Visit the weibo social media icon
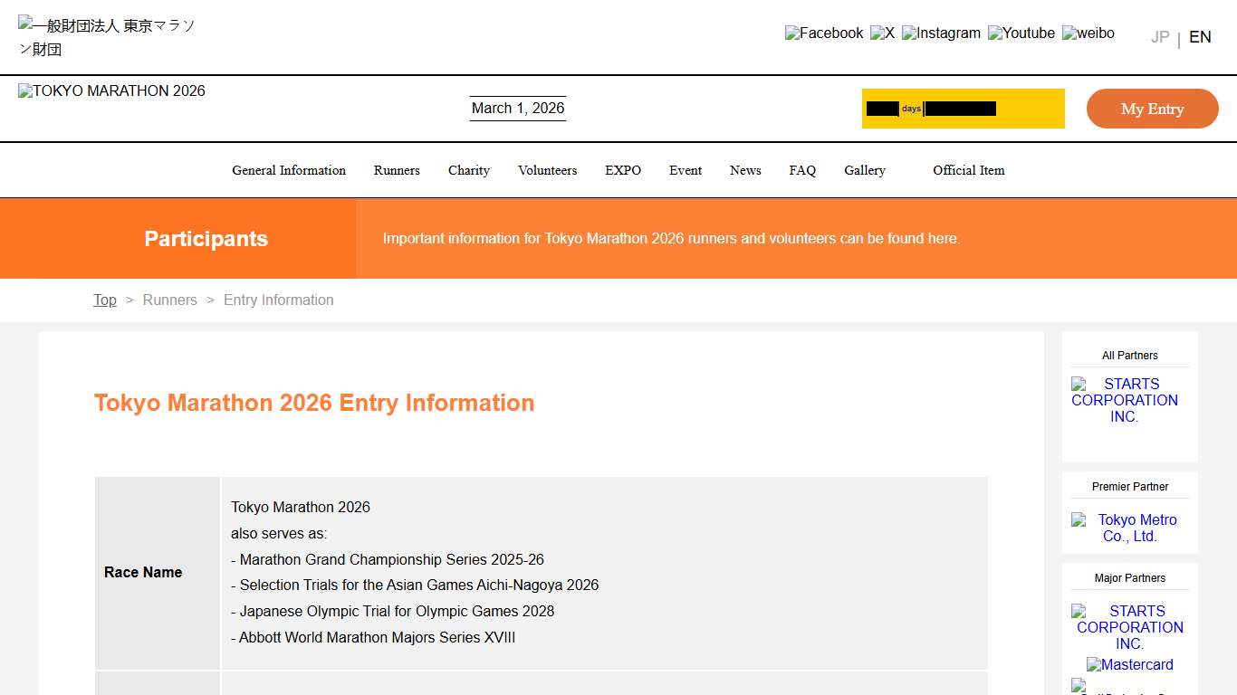Screen dimensions: 1237x695 point(1088,33)
